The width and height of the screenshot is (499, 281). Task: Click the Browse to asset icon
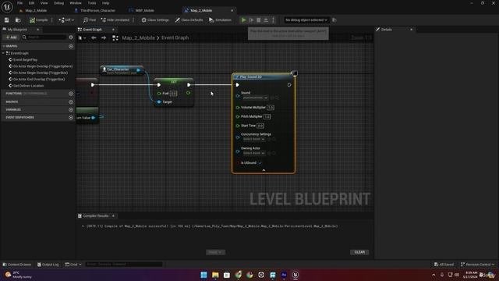18,20
